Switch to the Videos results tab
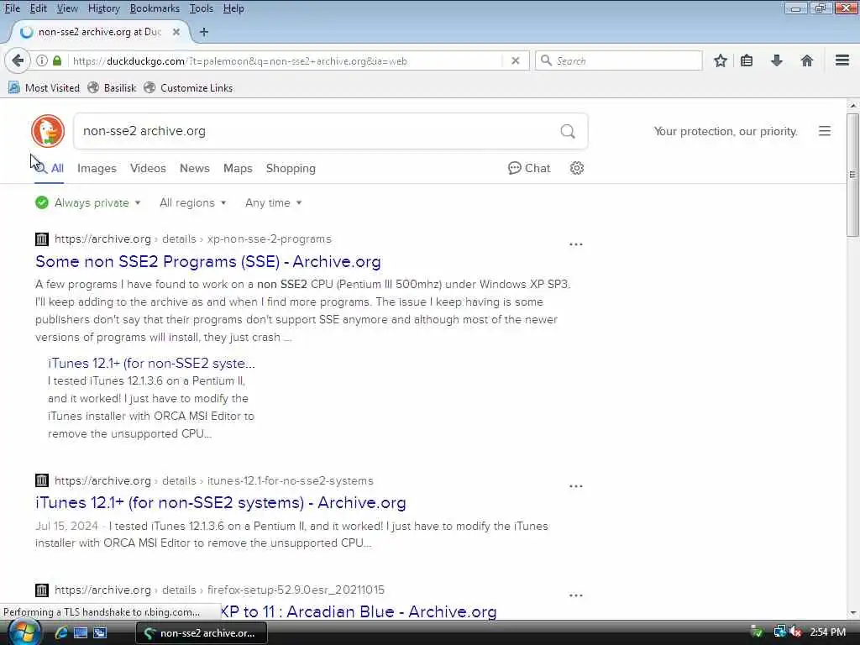This screenshot has height=645, width=860. coord(148,168)
